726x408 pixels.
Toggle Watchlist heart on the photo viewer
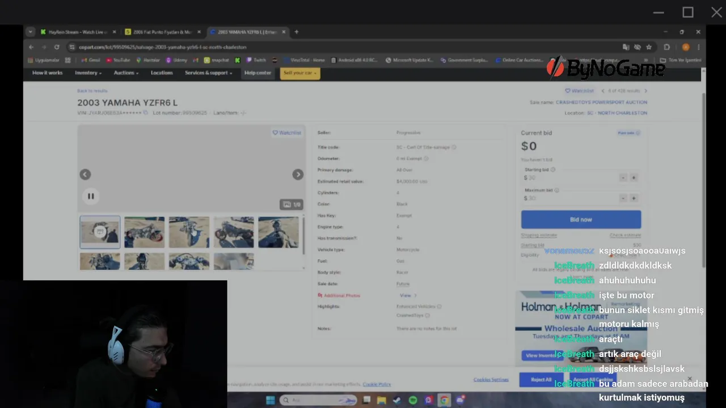tap(286, 133)
